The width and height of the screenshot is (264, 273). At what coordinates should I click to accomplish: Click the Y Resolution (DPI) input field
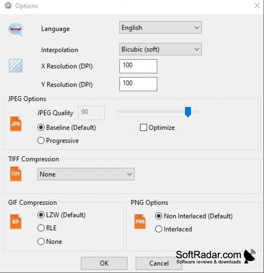[x=138, y=84]
